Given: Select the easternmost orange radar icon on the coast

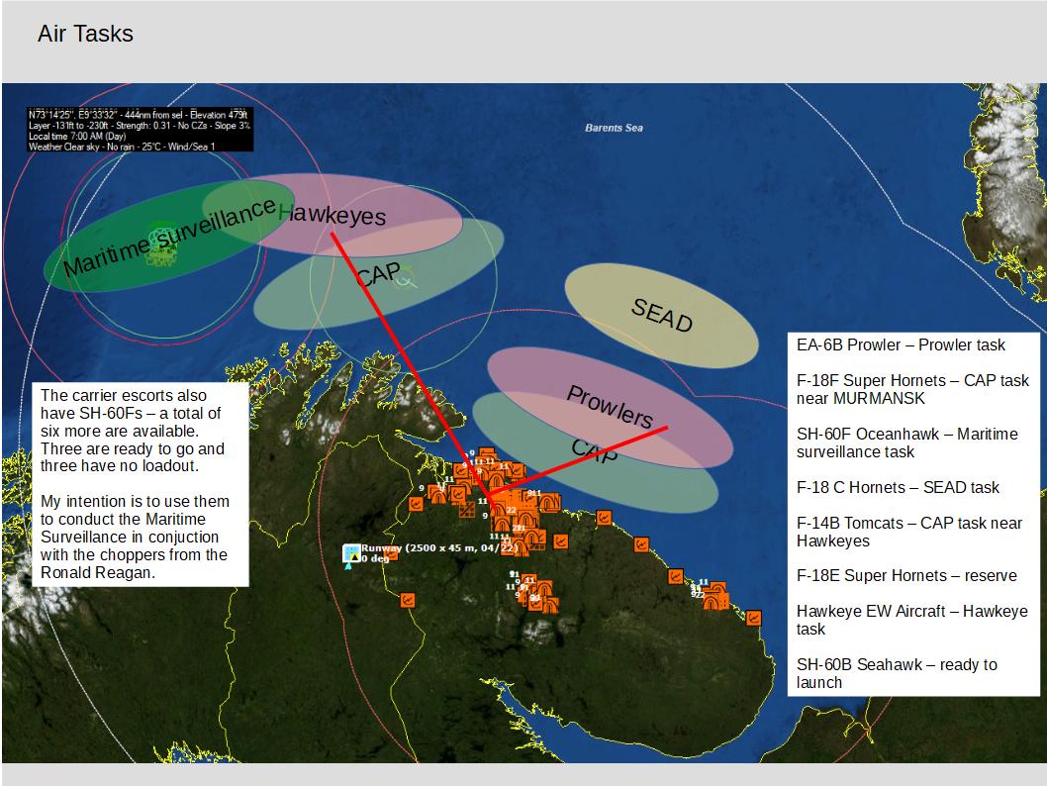Looking at the screenshot, I should [753, 618].
